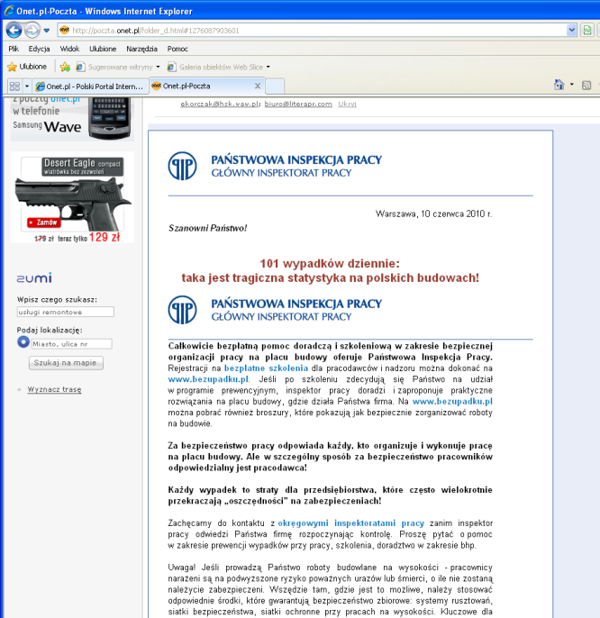The image size is (600, 618).
Task: Open second www.bezupadku.pl link after 'firma. Na'
Action: [452, 401]
